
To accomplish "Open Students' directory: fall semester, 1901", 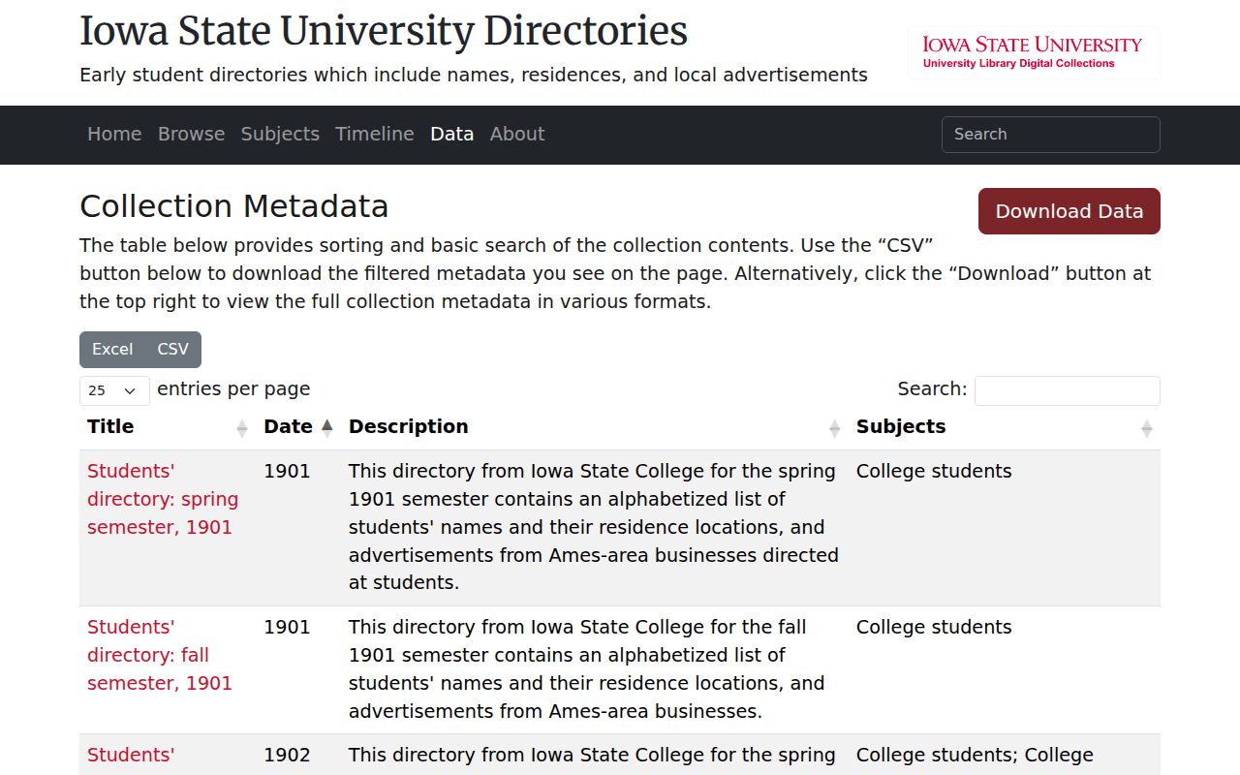I will (160, 655).
